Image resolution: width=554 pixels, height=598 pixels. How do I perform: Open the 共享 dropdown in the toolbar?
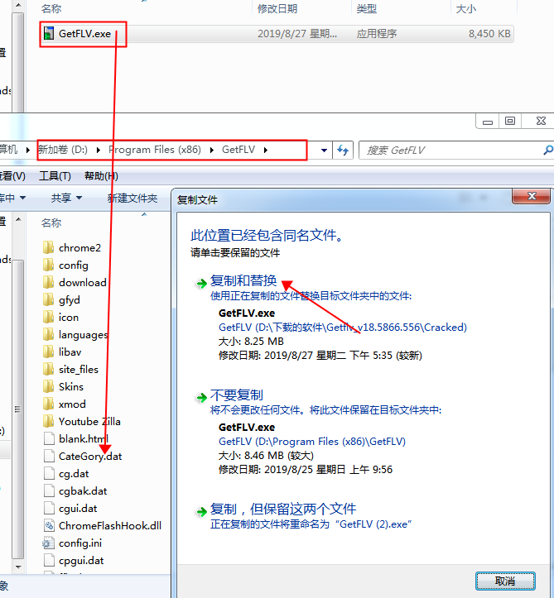pyautogui.click(x=66, y=198)
